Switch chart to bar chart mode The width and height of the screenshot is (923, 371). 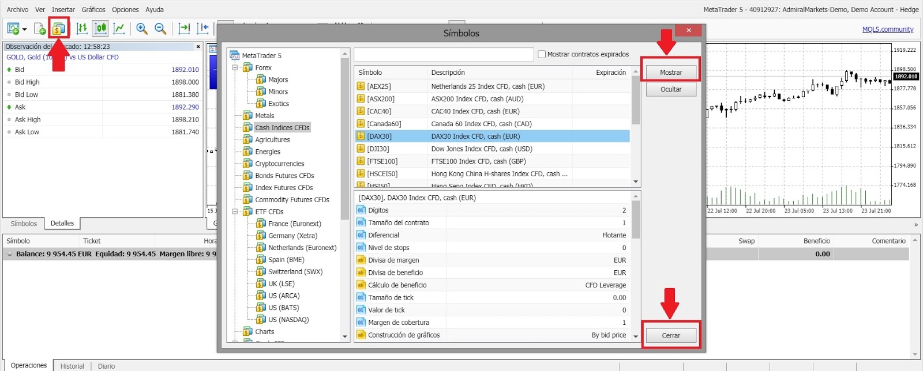(x=82, y=28)
